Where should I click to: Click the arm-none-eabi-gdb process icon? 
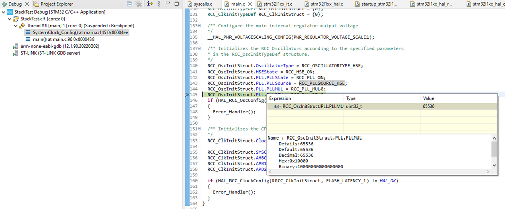[x=16, y=46]
